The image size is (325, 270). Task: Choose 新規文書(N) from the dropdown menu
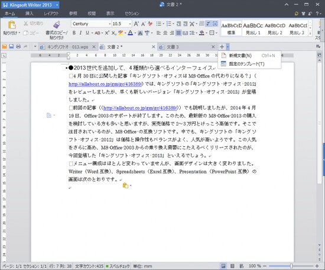pos(249,56)
